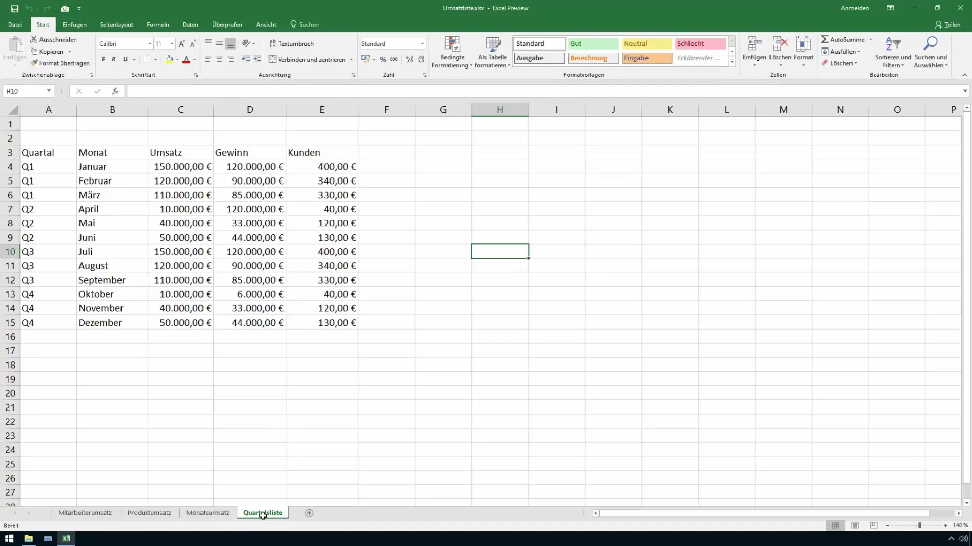Click Als Tabelle formatieren
Viewport: 972px width, 546px height.
tap(493, 52)
